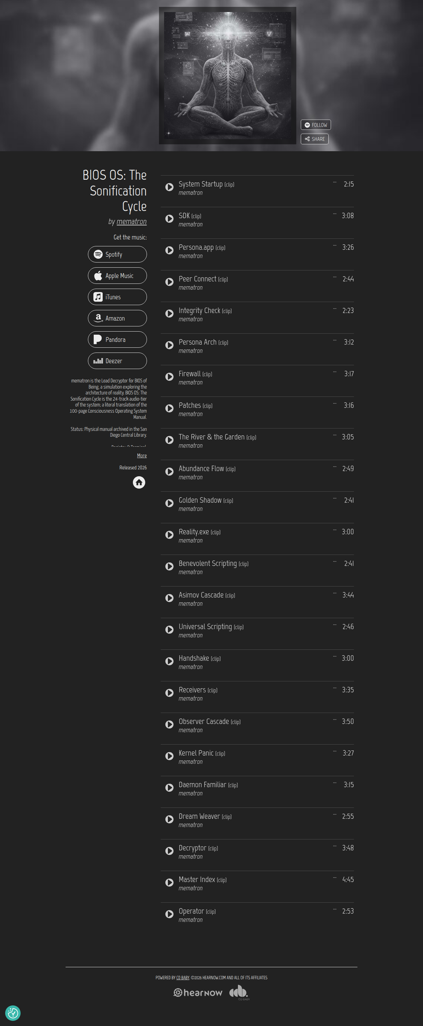
Task: Play the System Startup clip
Action: (x=170, y=187)
